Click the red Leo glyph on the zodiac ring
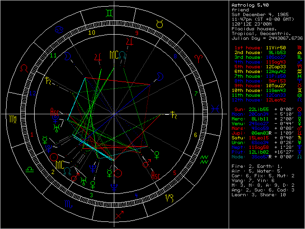This screenshot has width=305, height=229. click(23, 68)
